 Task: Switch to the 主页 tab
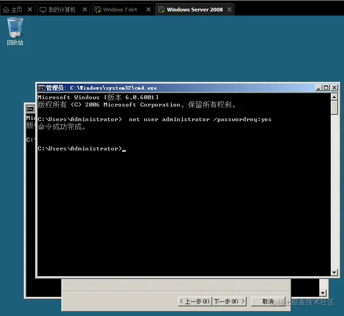(x=17, y=10)
